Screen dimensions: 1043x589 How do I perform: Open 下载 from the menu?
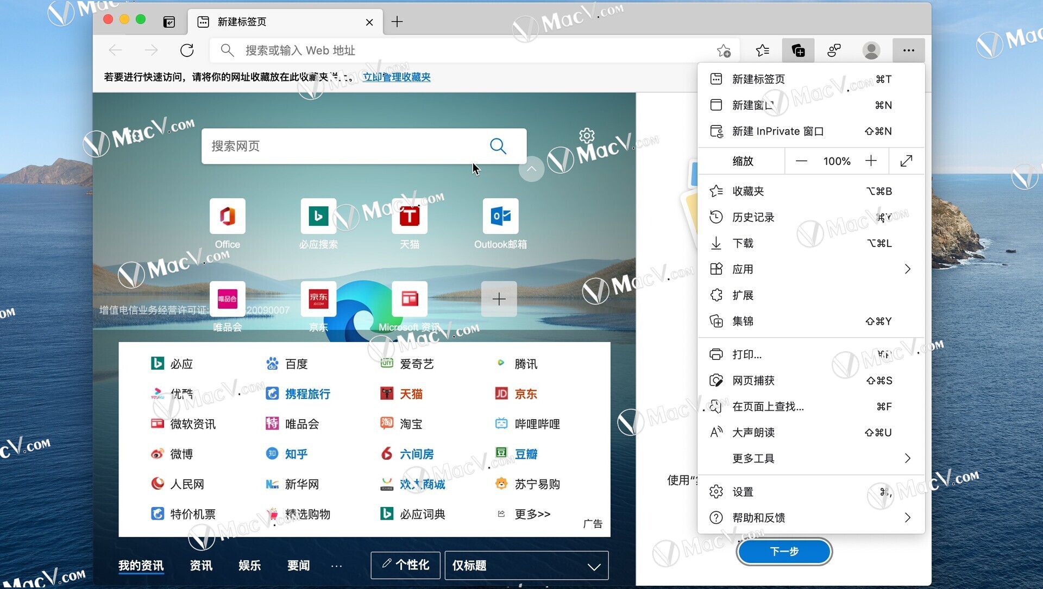[811, 243]
